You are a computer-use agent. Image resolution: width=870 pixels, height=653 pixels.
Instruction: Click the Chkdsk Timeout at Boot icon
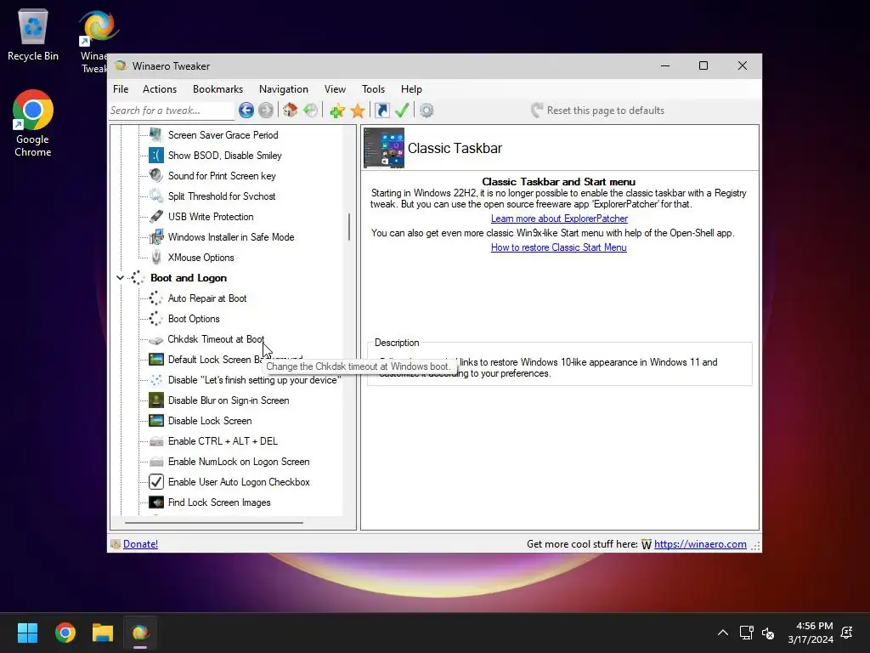(156, 339)
